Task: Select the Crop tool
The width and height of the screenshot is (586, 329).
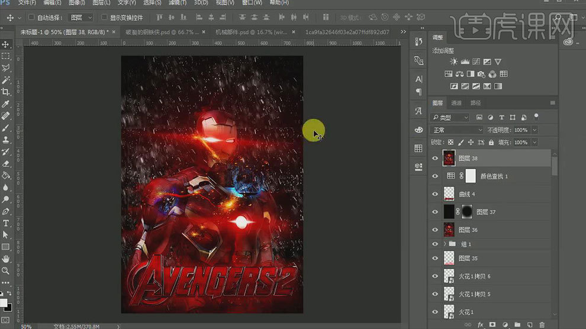Action: click(x=6, y=92)
